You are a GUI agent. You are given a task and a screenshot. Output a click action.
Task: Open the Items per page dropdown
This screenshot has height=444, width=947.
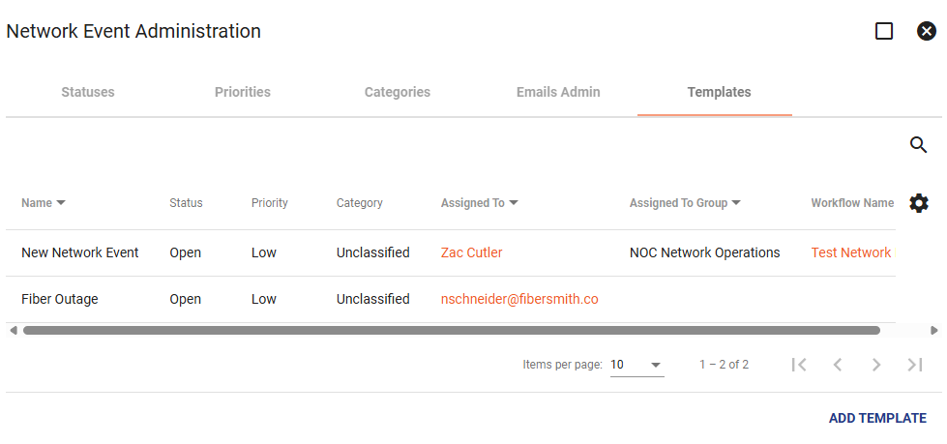point(637,365)
